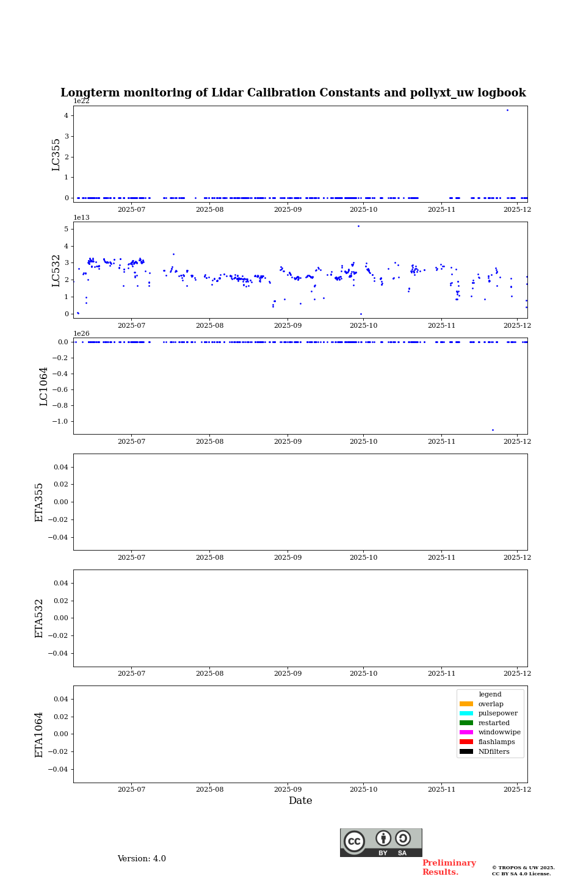This screenshot has width=586, height=879.
Task: Click the 'Preliminary Results.' red text
Action: pos(449,867)
